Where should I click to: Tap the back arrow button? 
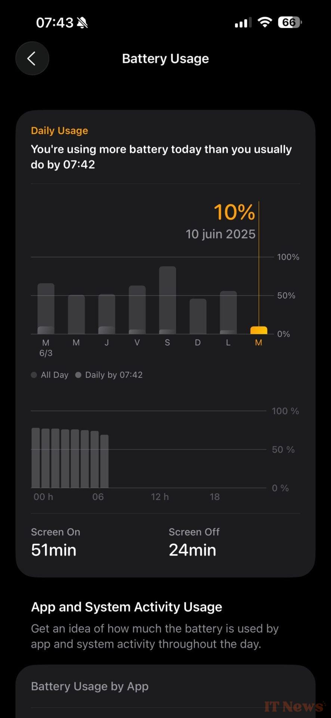pos(32,59)
